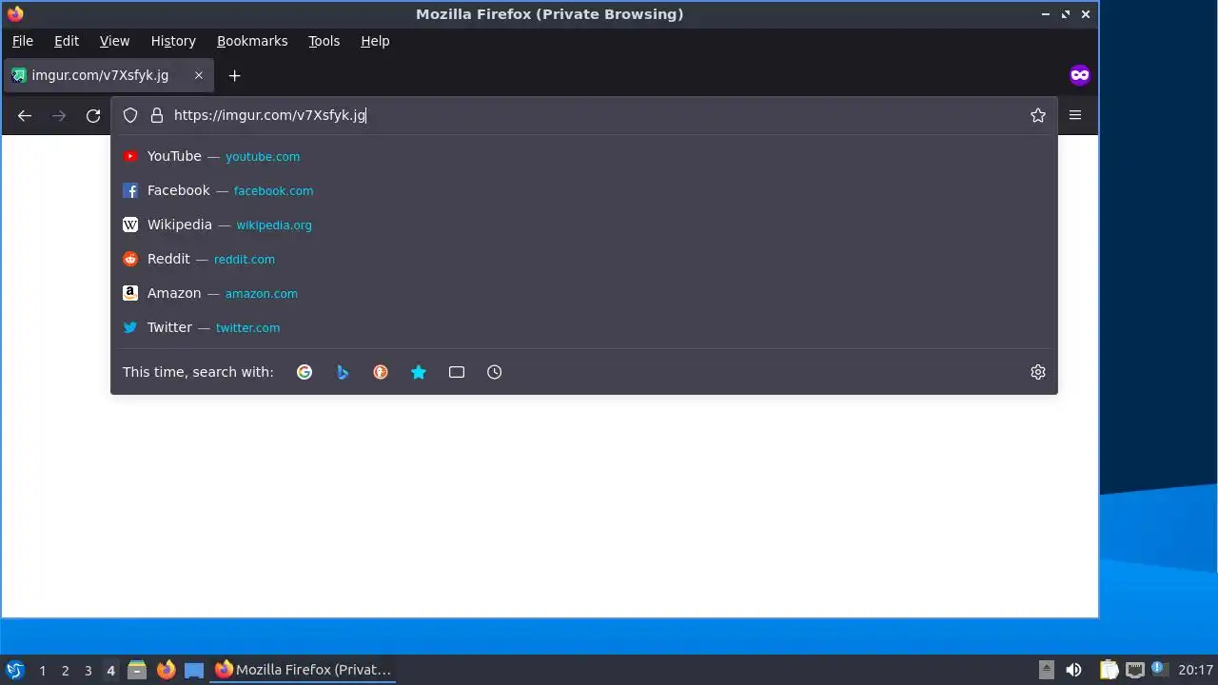
Task: Click the network tray icon
Action: pyautogui.click(x=1134, y=670)
